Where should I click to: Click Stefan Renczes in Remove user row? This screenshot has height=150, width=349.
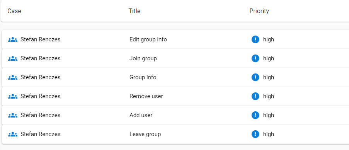pyautogui.click(x=40, y=96)
